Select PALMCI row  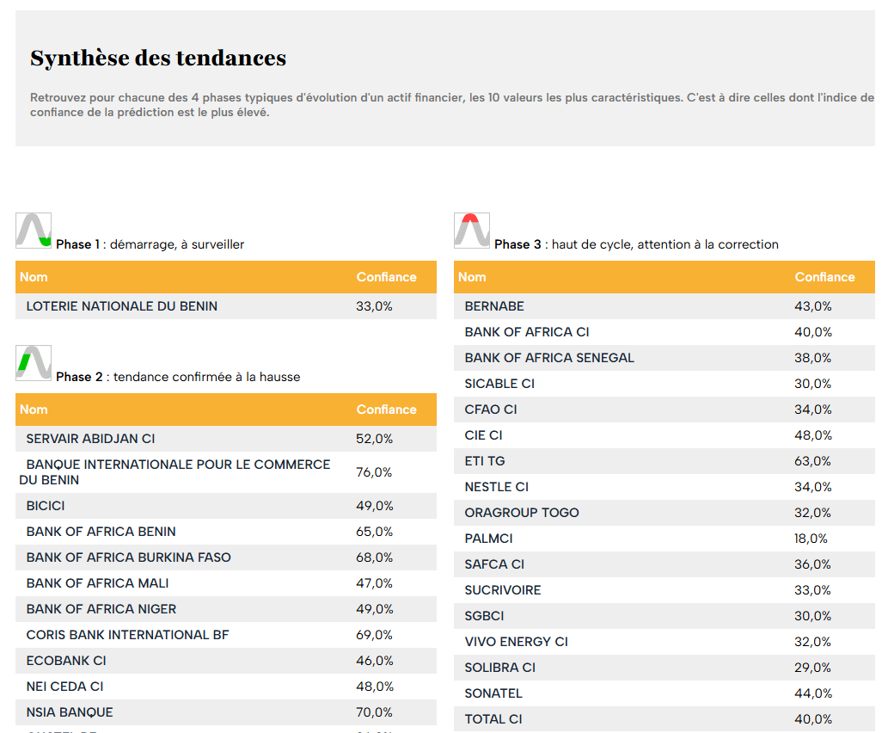[664, 539]
